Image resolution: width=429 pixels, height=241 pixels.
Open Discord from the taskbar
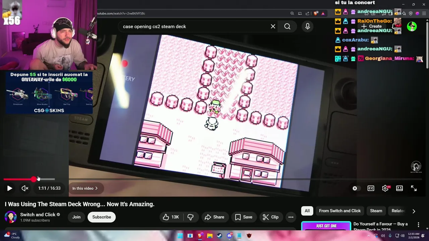(230, 236)
